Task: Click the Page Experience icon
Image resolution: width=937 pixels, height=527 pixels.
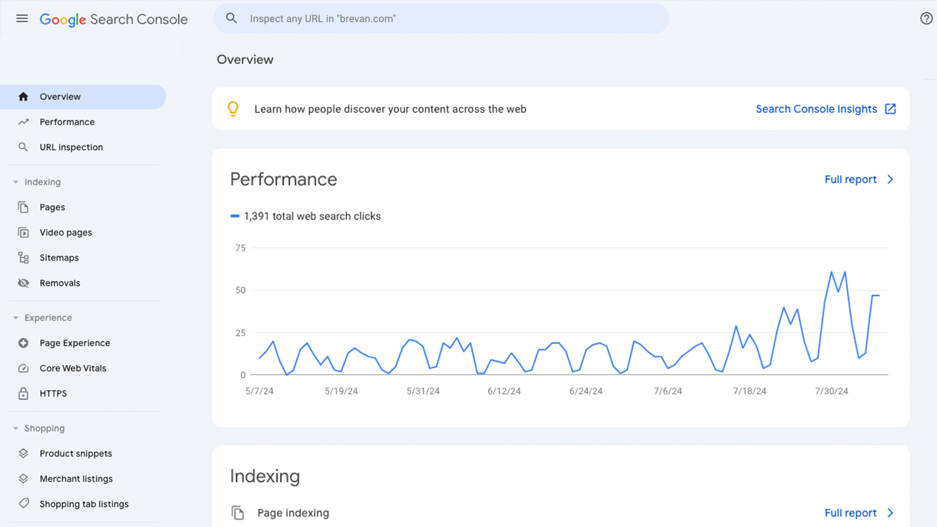Action: click(23, 343)
